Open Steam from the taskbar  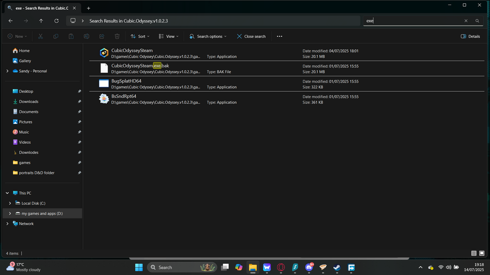click(x=337, y=267)
